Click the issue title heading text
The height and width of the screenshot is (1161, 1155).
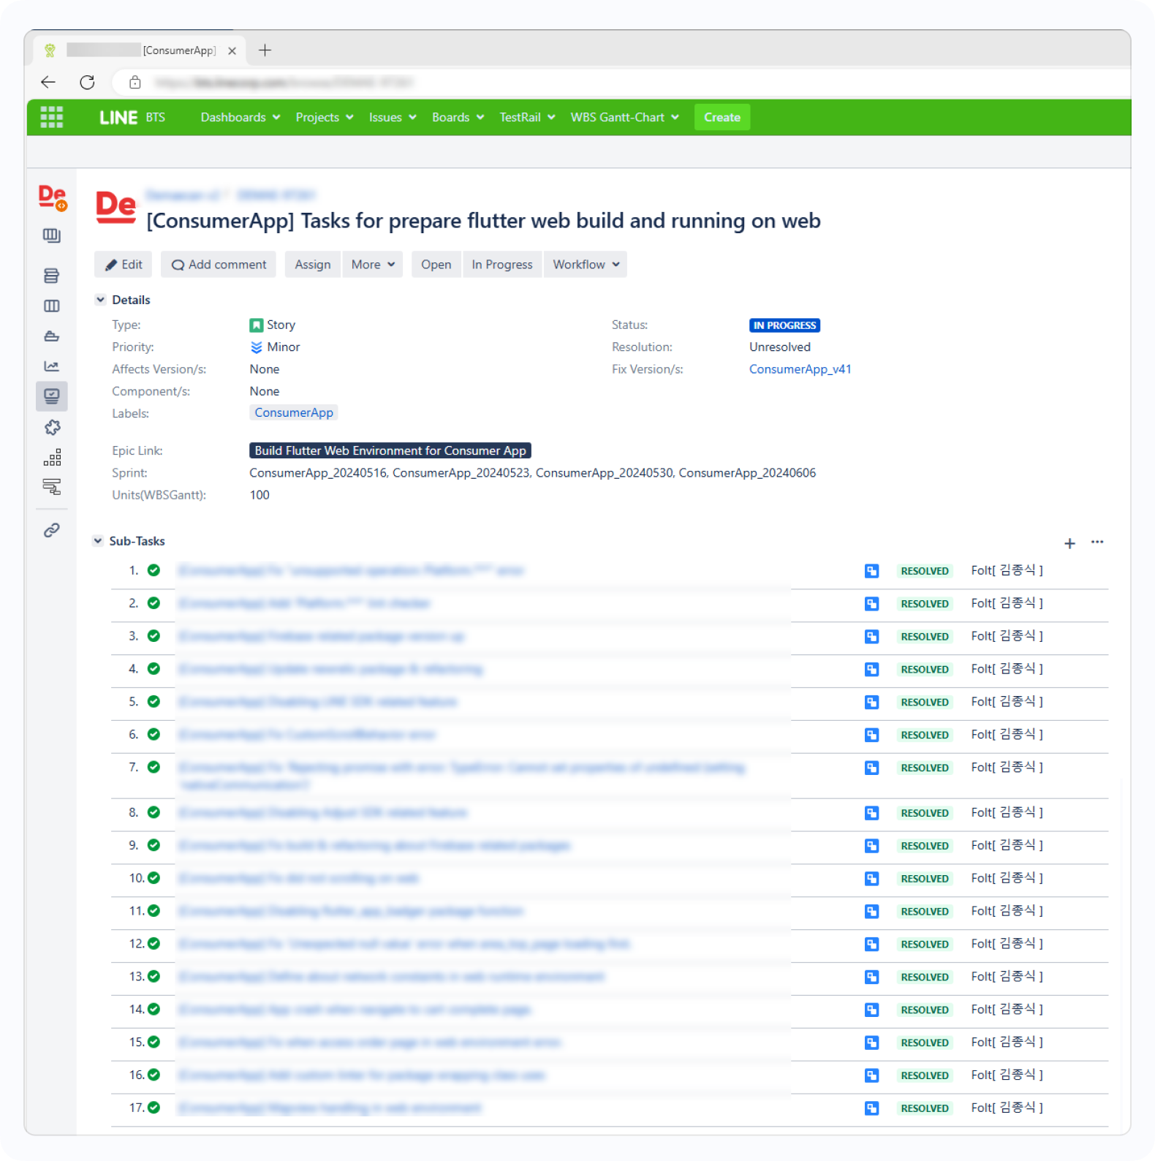483,221
